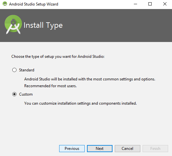
Task: Click the 'Choose the type of setup' prompt
Action: (x=58, y=57)
